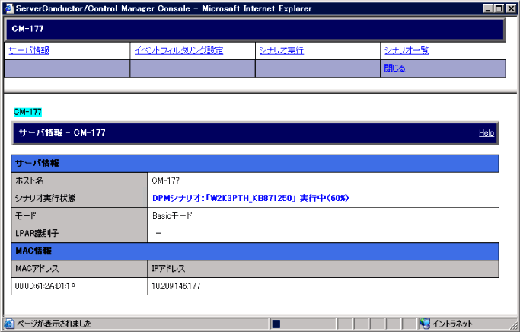The width and height of the screenshot is (520, 332).
Task: Maximize the Control Manager Console window
Action: pyautogui.click(x=499, y=8)
